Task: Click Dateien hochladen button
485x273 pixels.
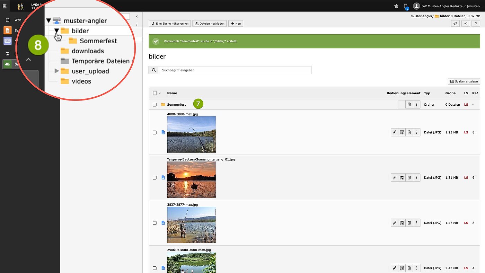Action: click(x=210, y=24)
